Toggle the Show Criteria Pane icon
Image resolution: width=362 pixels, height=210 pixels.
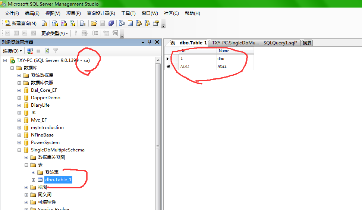pyautogui.click(x=16, y=33)
